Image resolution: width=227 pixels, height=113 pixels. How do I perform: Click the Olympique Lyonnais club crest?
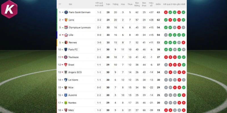pos(66,27)
